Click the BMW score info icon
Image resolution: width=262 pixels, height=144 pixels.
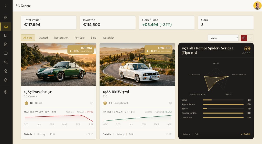coord(170,103)
